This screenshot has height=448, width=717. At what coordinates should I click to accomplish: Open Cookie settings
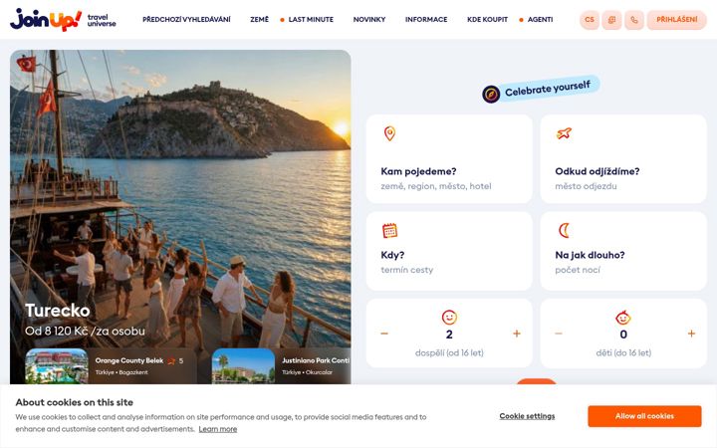pyautogui.click(x=527, y=416)
